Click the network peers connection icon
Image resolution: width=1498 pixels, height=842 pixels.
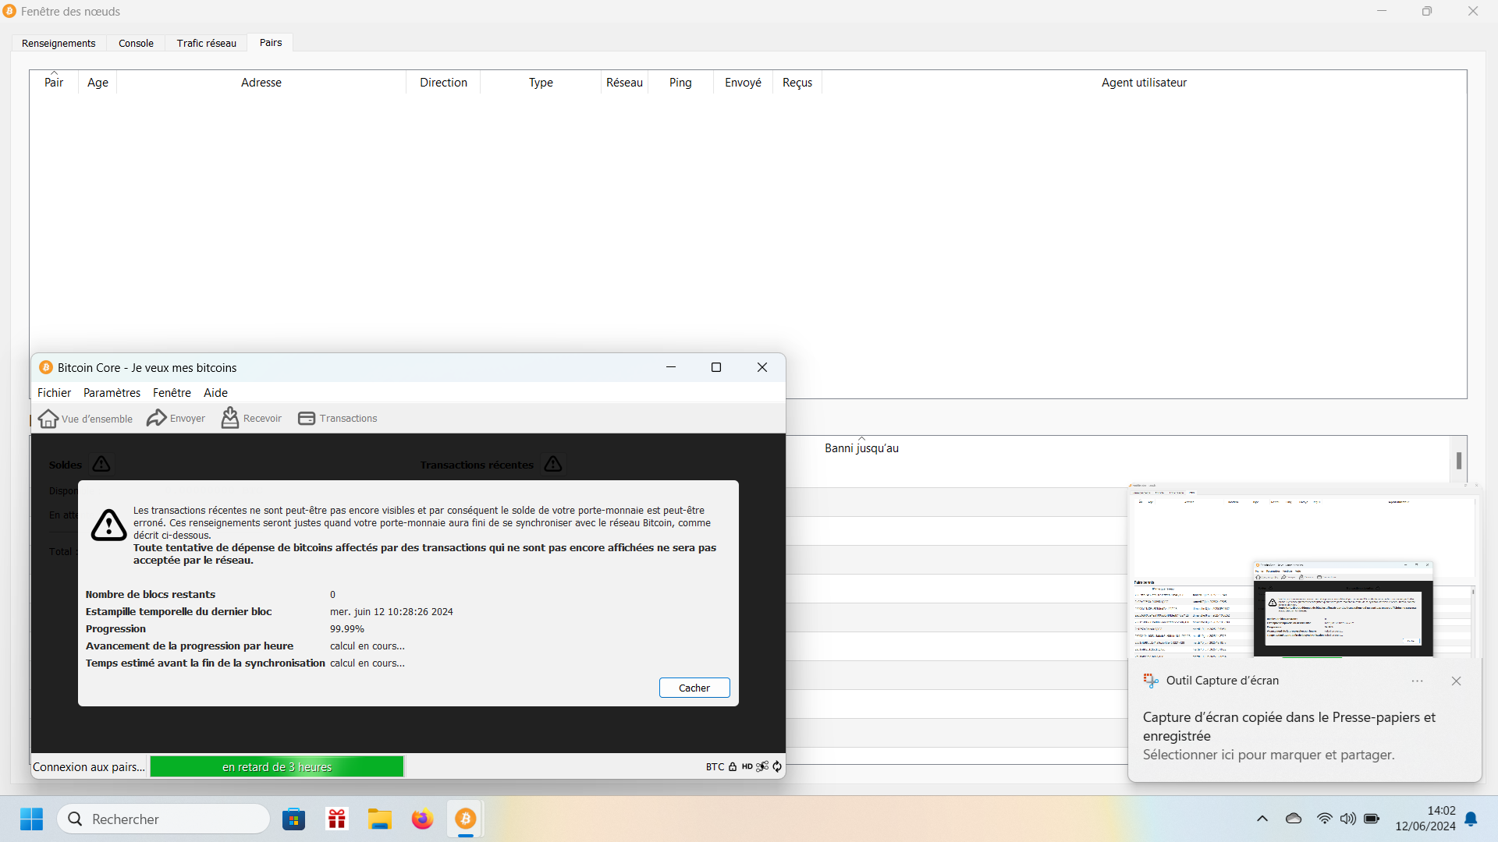point(762,766)
